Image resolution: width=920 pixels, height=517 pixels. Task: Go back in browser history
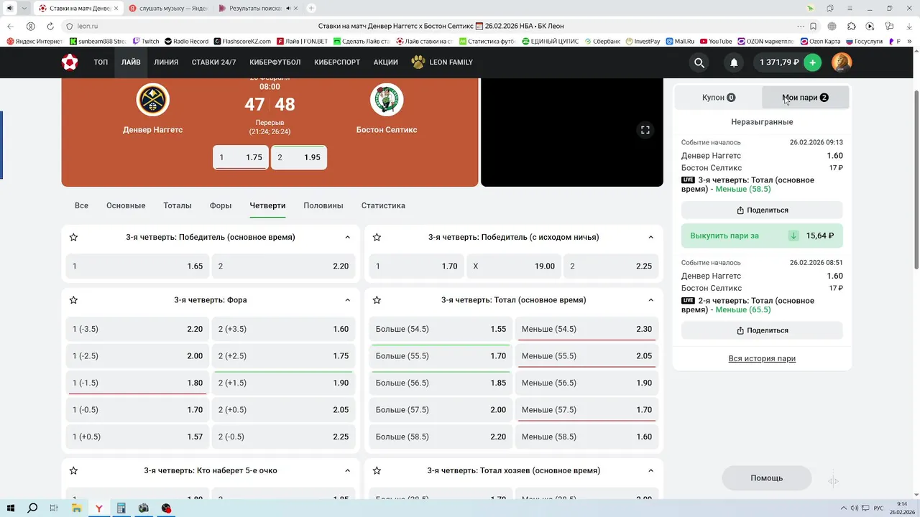(x=11, y=27)
